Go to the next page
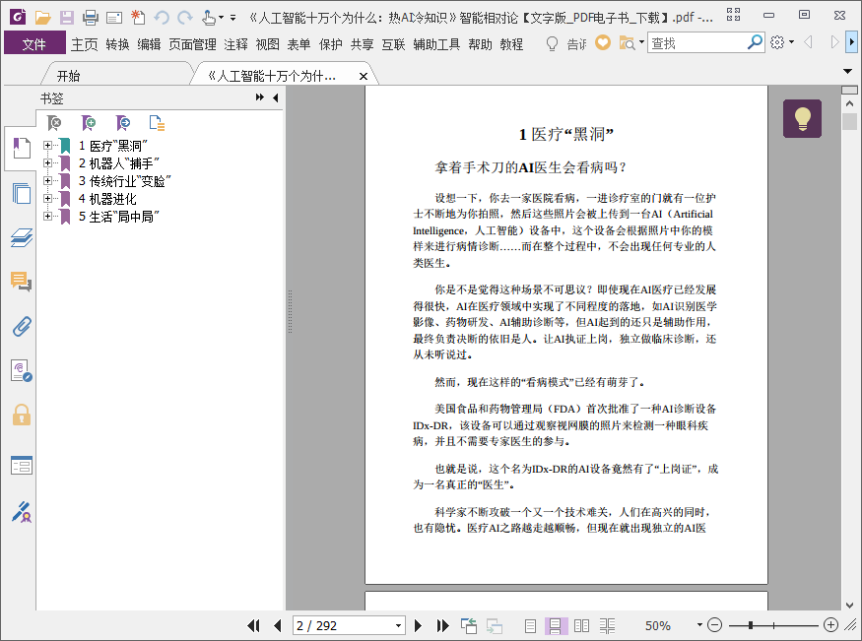Image resolution: width=862 pixels, height=641 pixels. click(x=418, y=625)
